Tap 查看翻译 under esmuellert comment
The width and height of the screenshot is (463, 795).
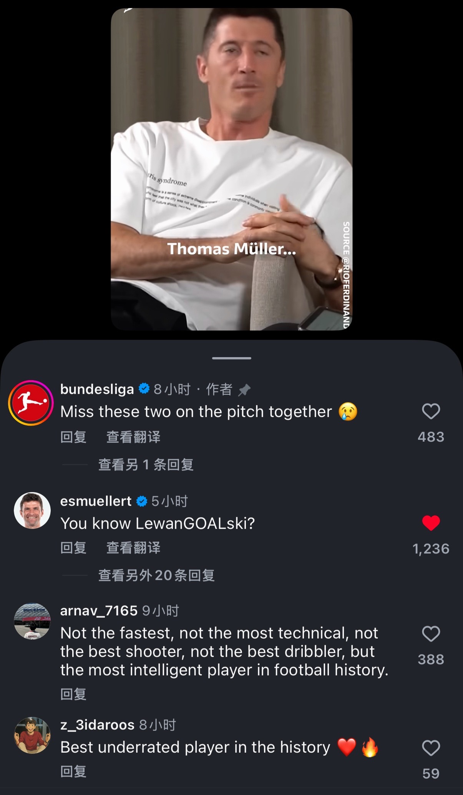(133, 548)
